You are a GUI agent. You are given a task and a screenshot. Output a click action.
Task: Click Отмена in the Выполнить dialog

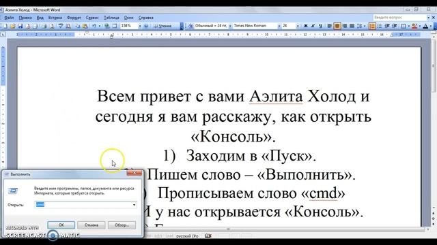click(91, 225)
